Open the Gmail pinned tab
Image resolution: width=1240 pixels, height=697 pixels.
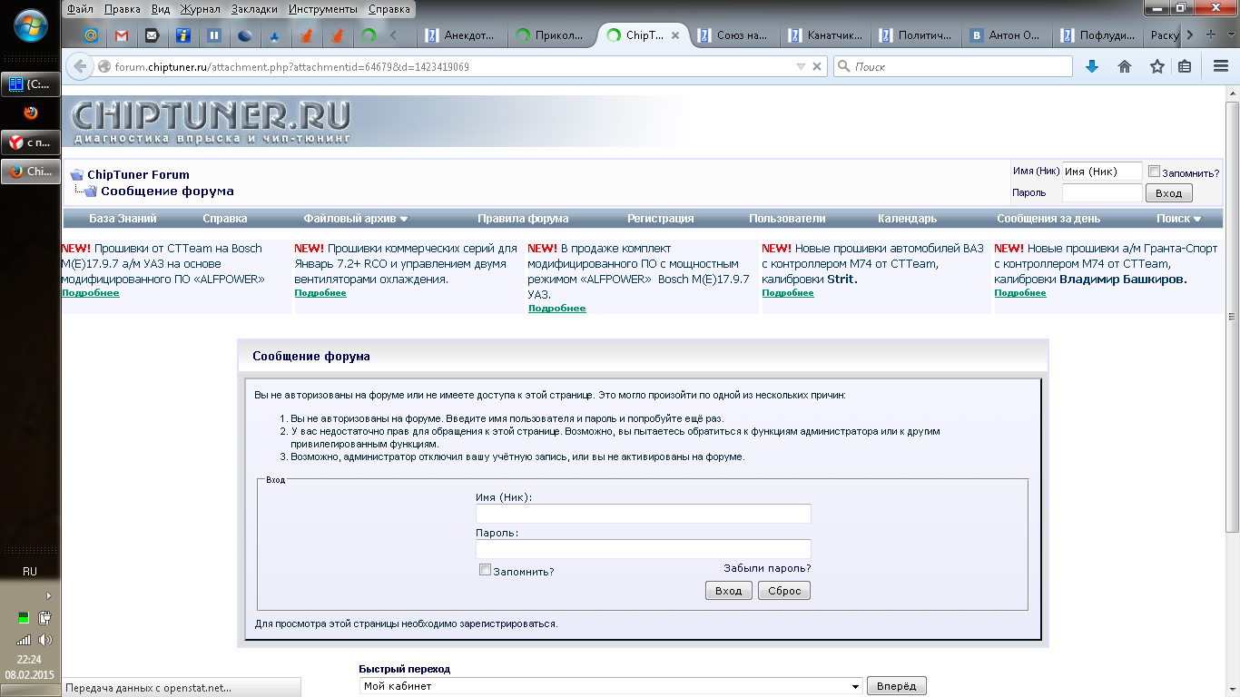click(x=121, y=36)
